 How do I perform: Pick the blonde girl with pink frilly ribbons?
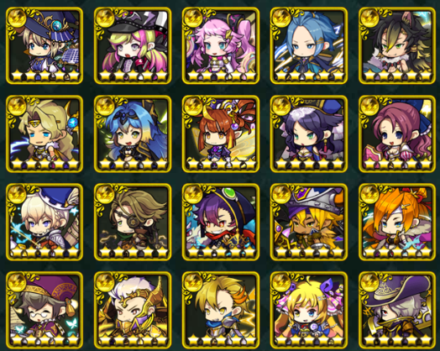click(309, 310)
